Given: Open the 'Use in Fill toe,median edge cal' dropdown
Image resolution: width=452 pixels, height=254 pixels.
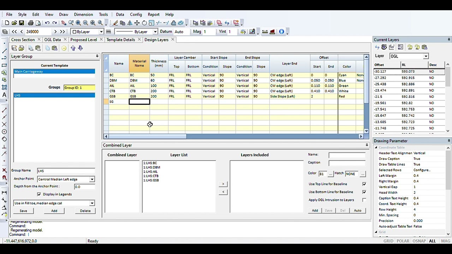Looking at the screenshot, I should point(92,203).
